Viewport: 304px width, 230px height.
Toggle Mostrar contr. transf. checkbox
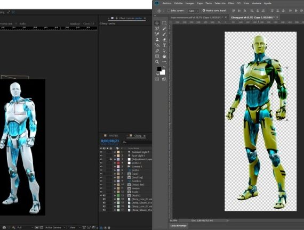[x=204, y=11]
